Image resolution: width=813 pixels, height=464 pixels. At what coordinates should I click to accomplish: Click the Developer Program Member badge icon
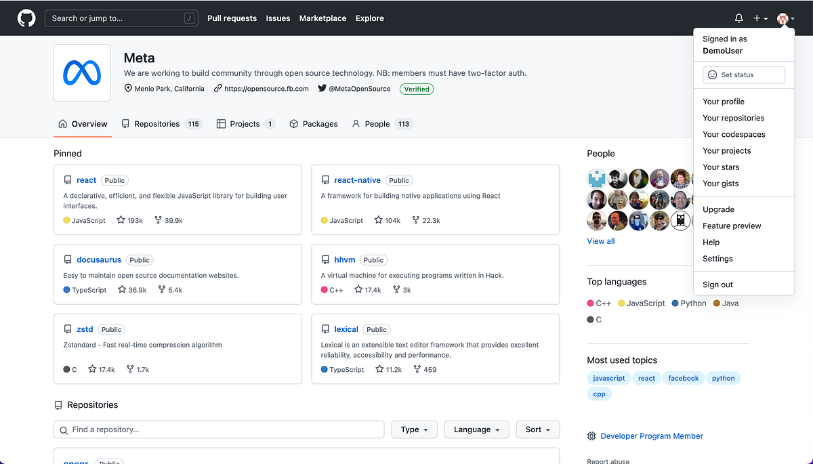tap(593, 436)
